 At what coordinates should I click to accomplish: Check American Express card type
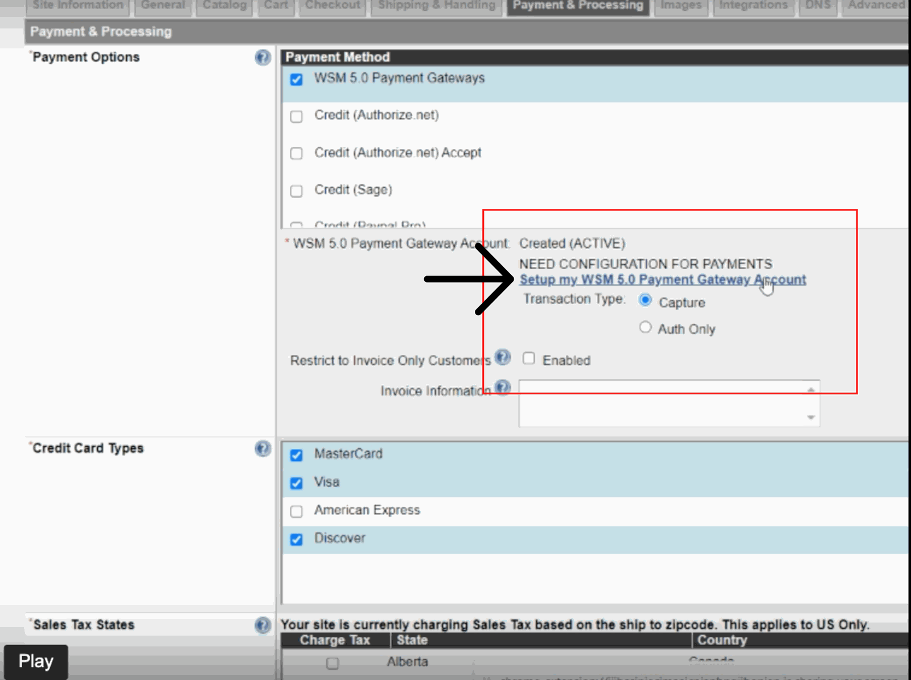(x=296, y=512)
